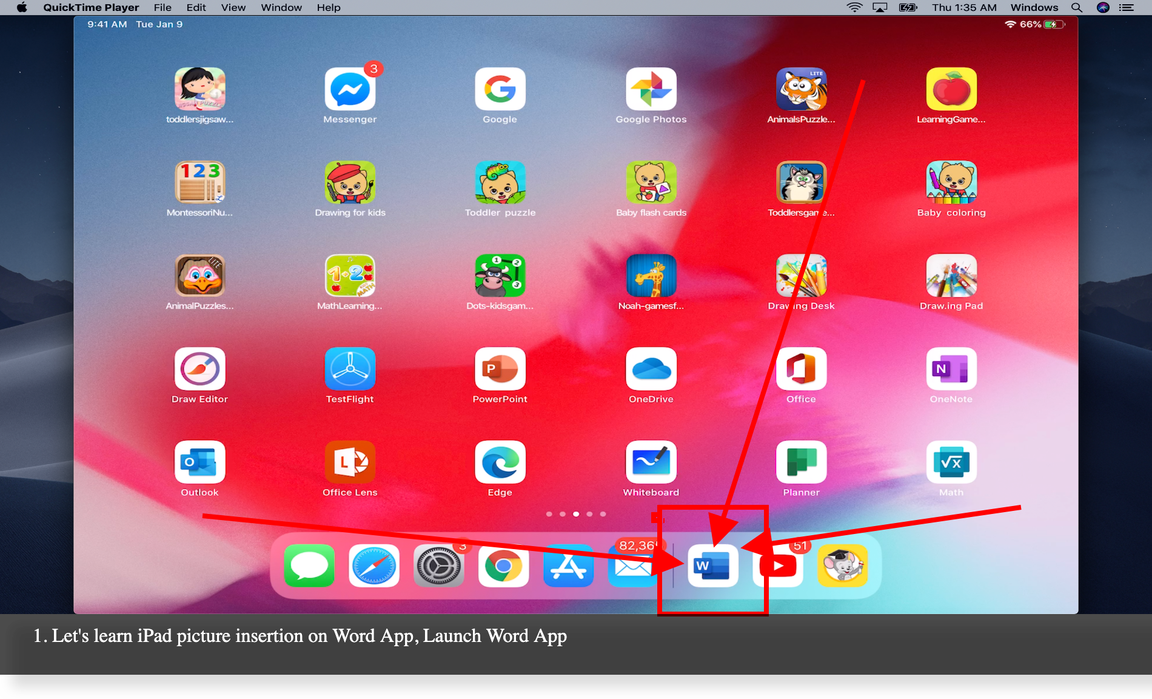Open the LearningGame apple app
The height and width of the screenshot is (699, 1152).
pyautogui.click(x=951, y=89)
